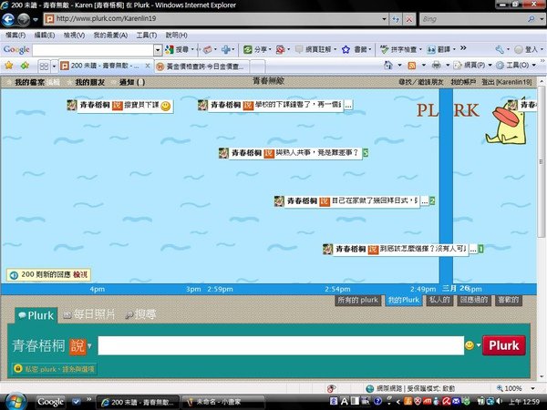Open Quick Tabs grid icon
Screen dimensions: 547x410
(x=44, y=66)
